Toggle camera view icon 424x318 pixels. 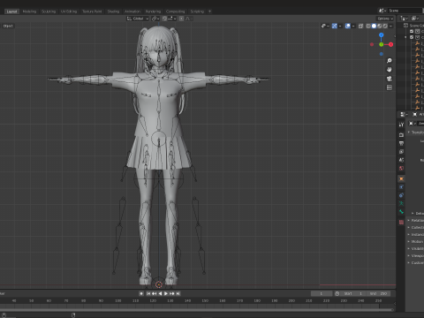click(x=390, y=79)
